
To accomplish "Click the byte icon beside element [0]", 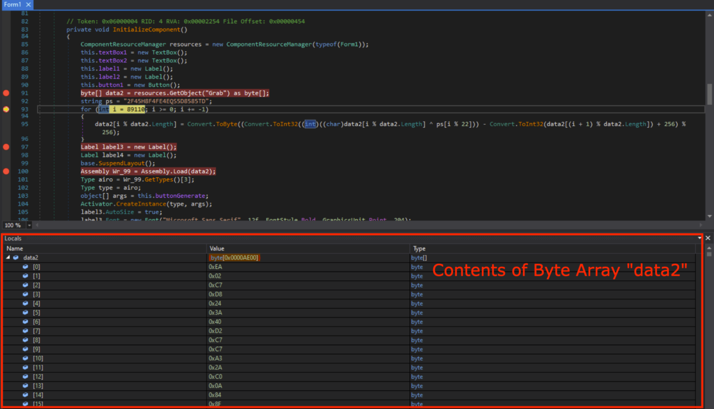I will click(x=25, y=267).
